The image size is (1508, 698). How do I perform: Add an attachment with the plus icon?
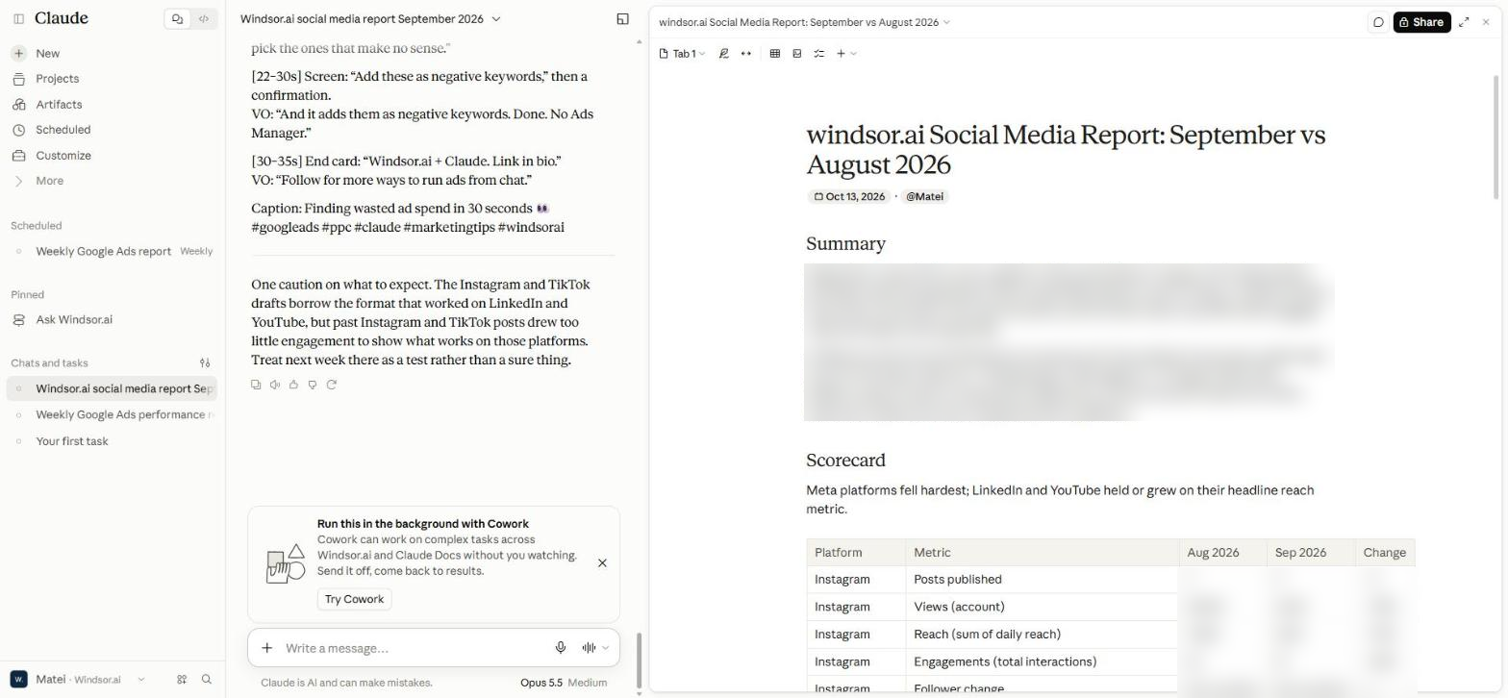pos(267,648)
